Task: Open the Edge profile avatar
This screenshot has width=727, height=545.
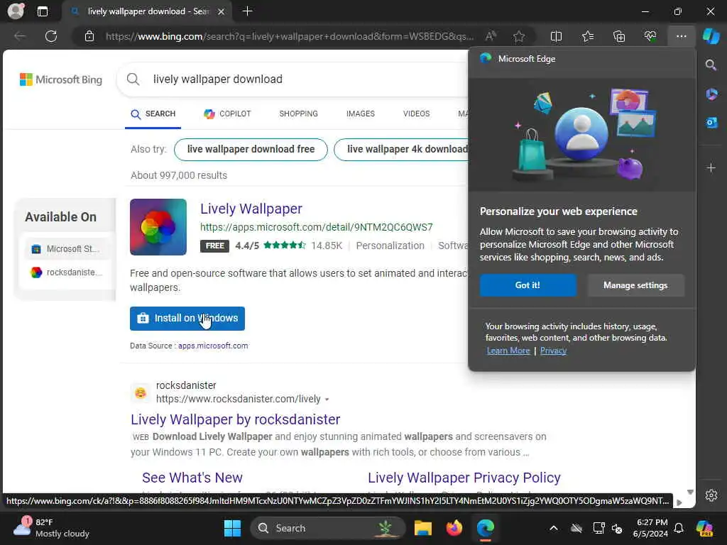Action: pos(16,11)
